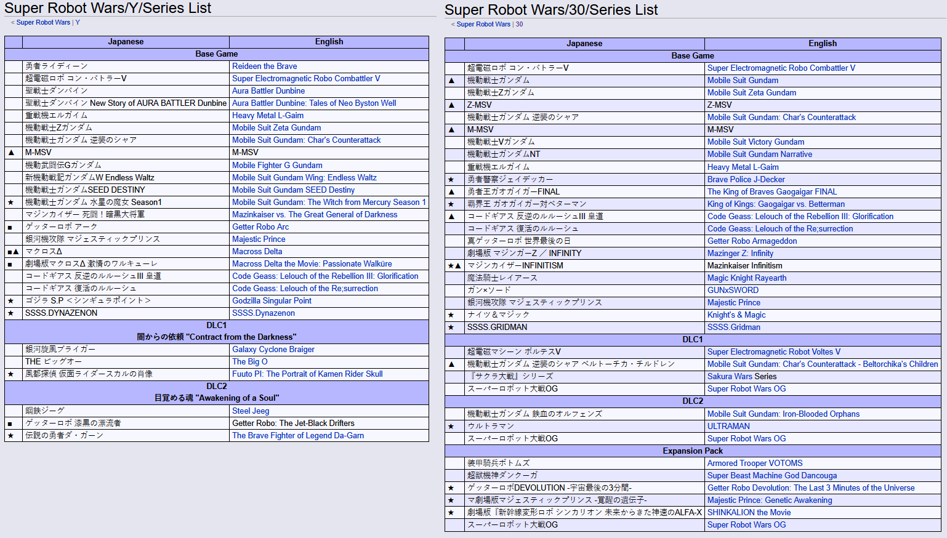The image size is (947, 538).
Task: Click the 'Expansion Pack' section header
Action: [693, 451]
